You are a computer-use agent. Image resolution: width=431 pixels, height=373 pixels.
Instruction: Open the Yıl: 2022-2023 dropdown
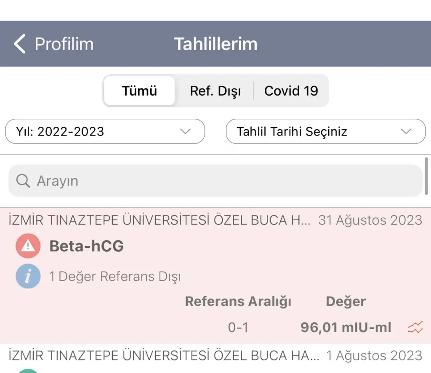tap(105, 131)
